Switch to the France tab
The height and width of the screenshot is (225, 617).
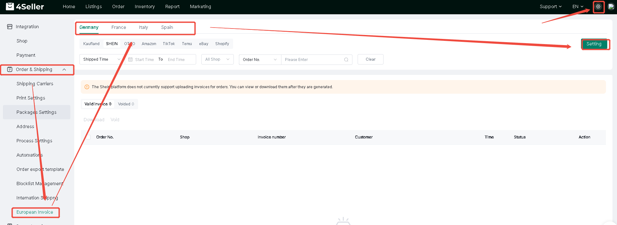pos(119,27)
